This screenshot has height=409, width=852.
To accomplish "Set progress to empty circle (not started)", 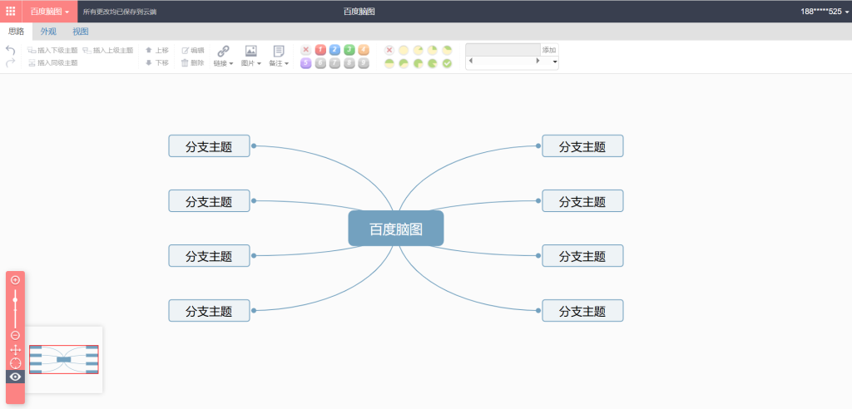I will pos(404,50).
